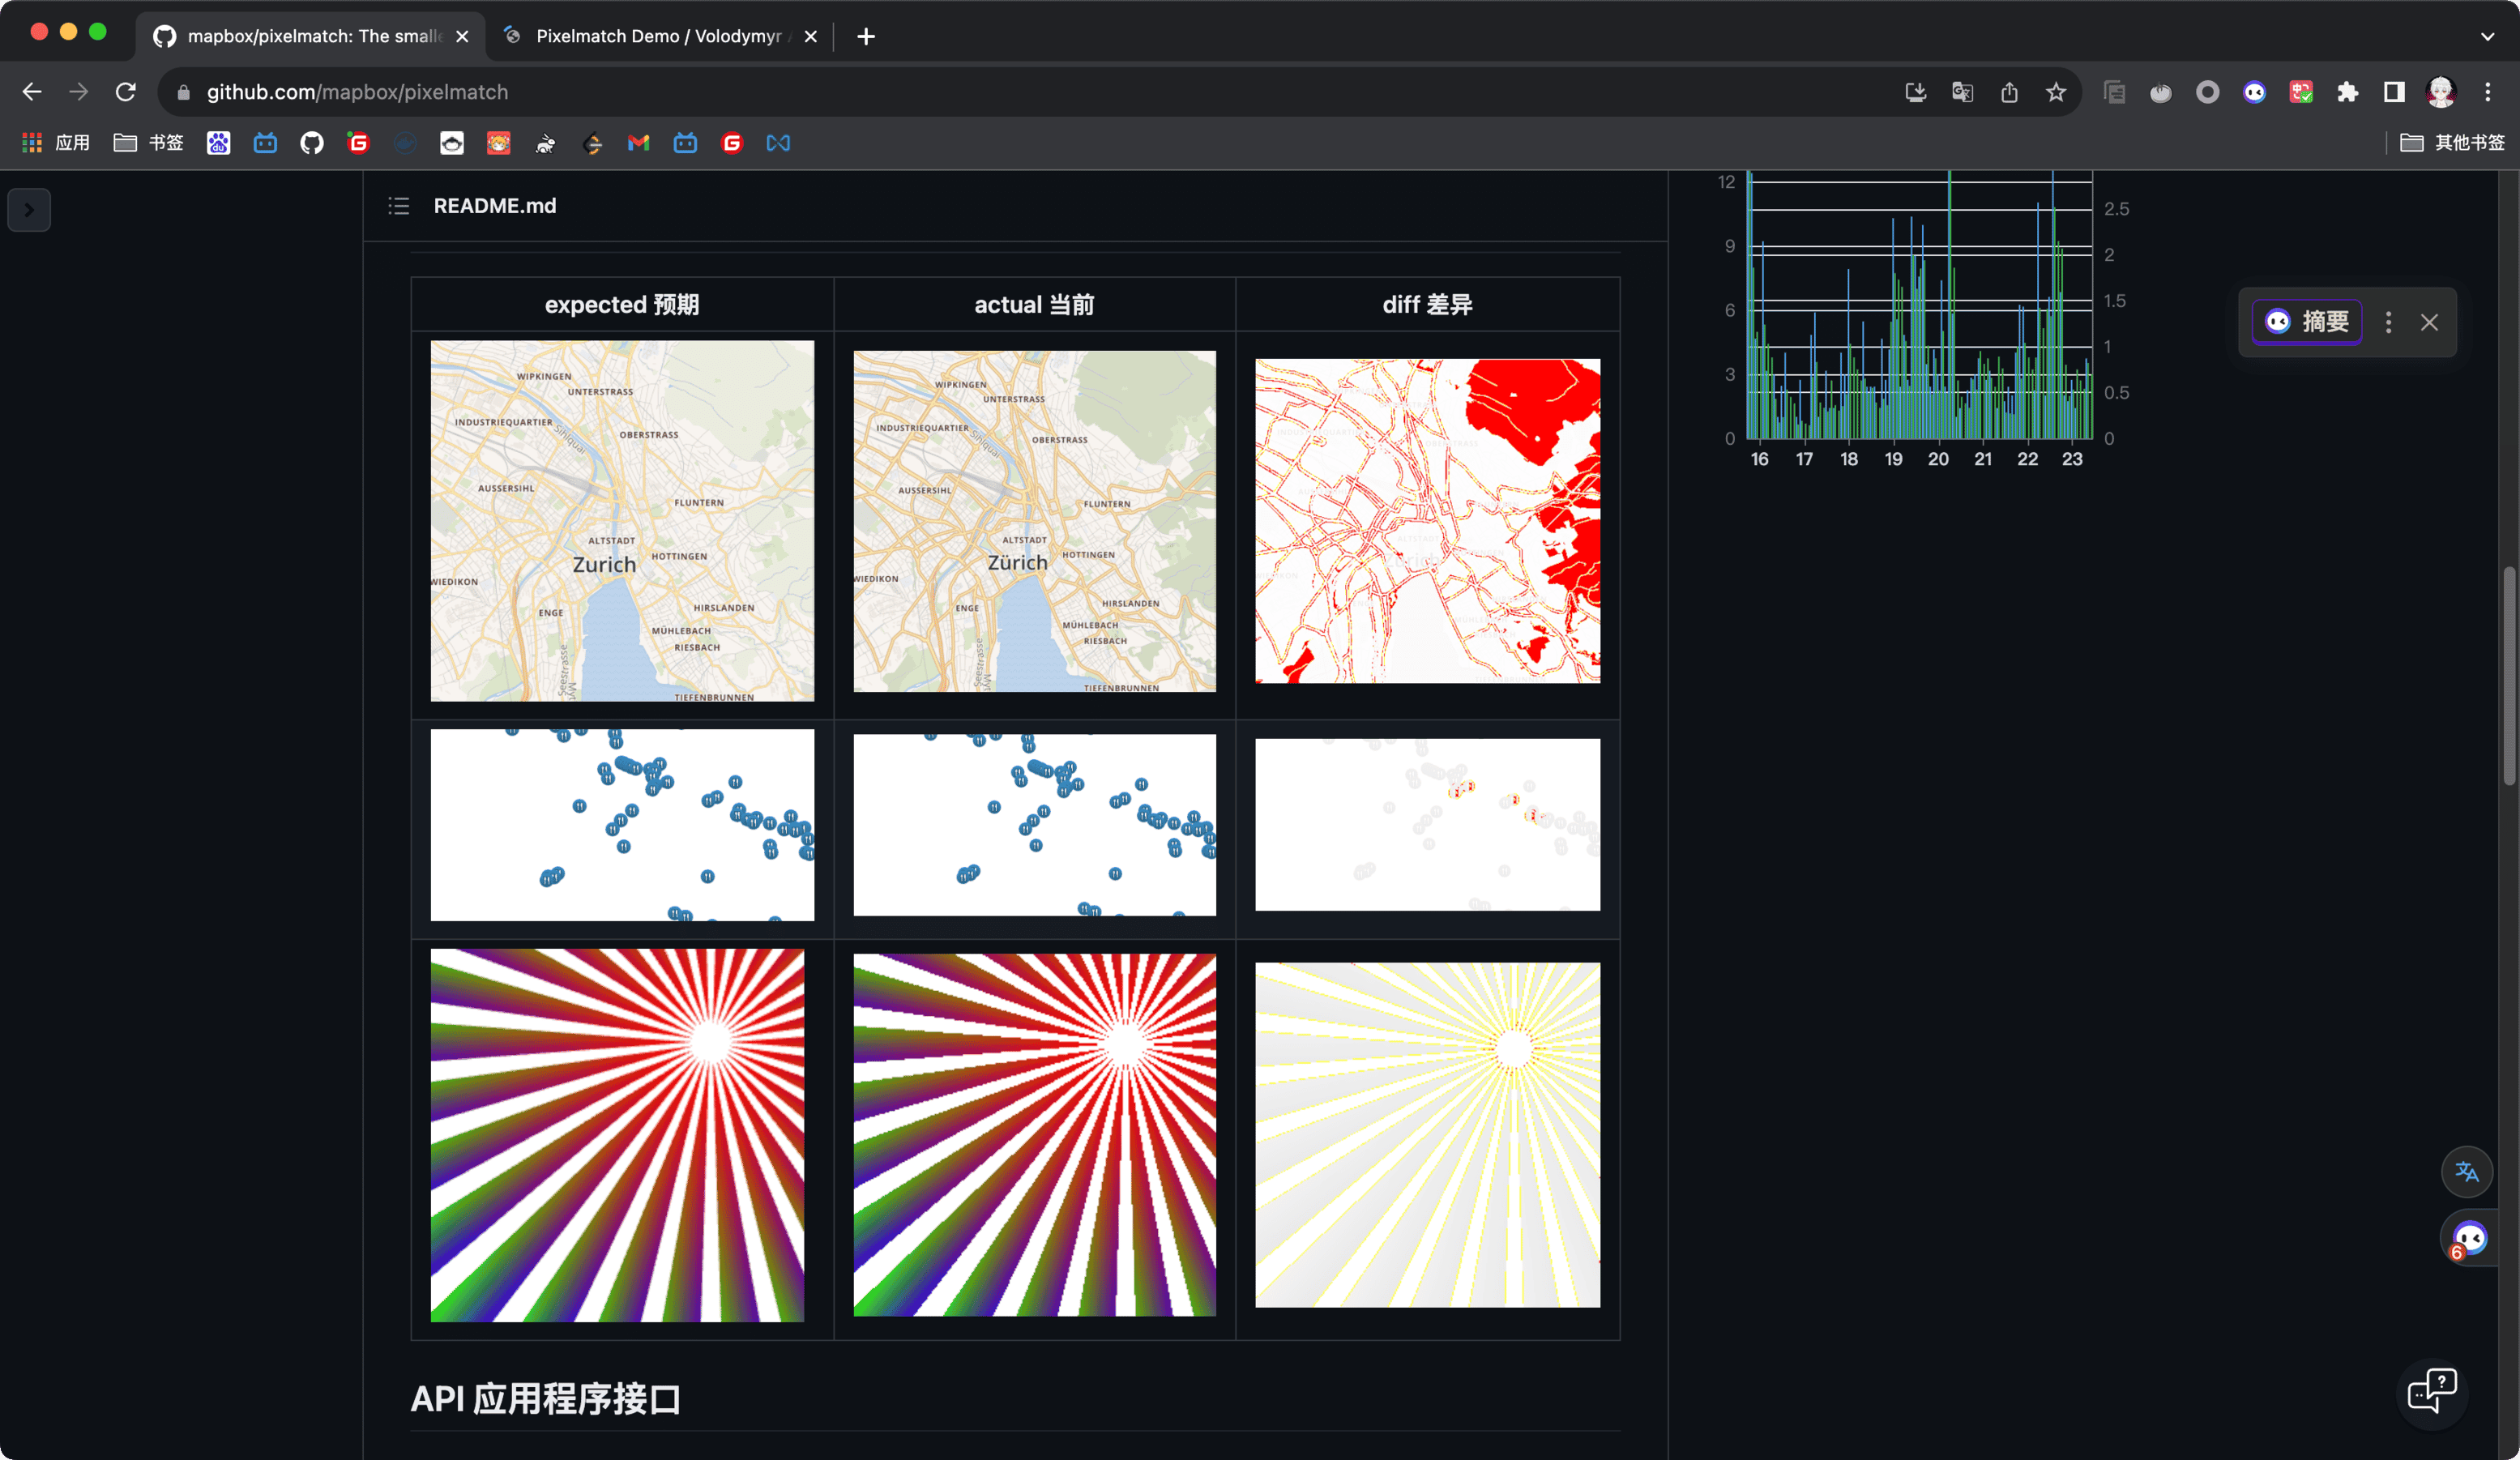Screen dimensions: 2520x1460
Task: Reload the current page
Action: pos(125,92)
